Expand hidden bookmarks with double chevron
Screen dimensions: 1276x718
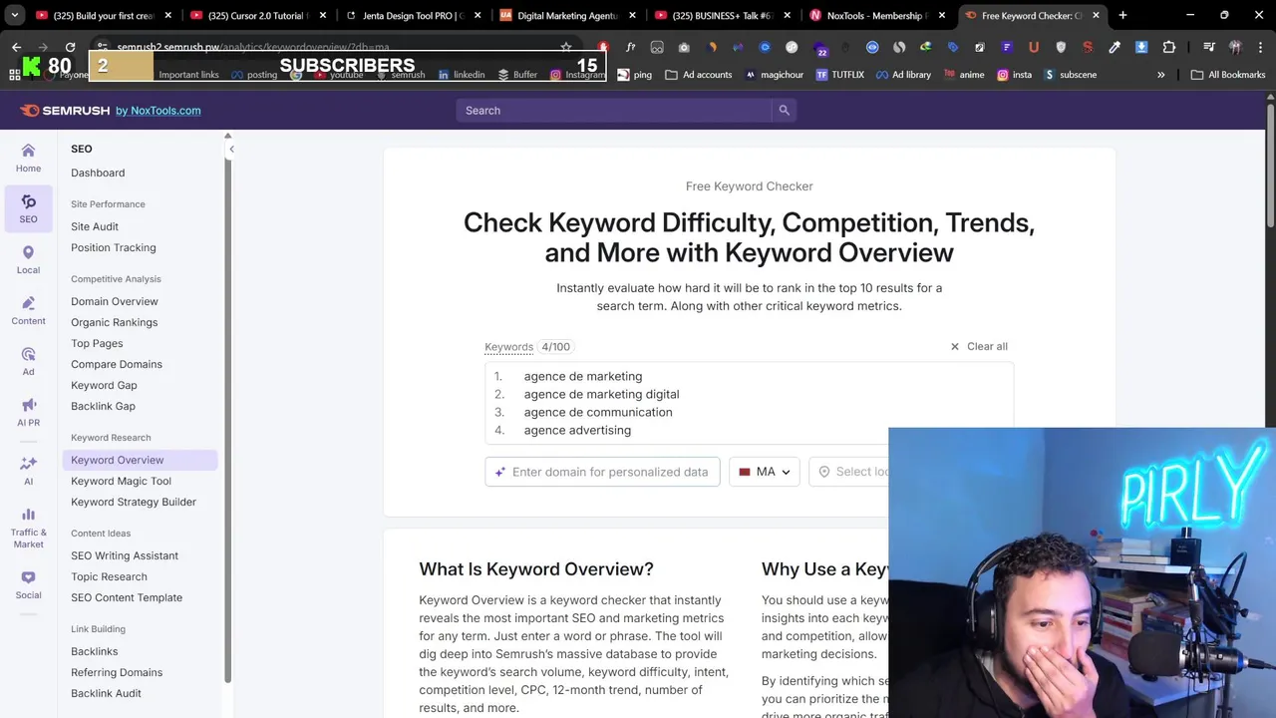[x=1160, y=75]
